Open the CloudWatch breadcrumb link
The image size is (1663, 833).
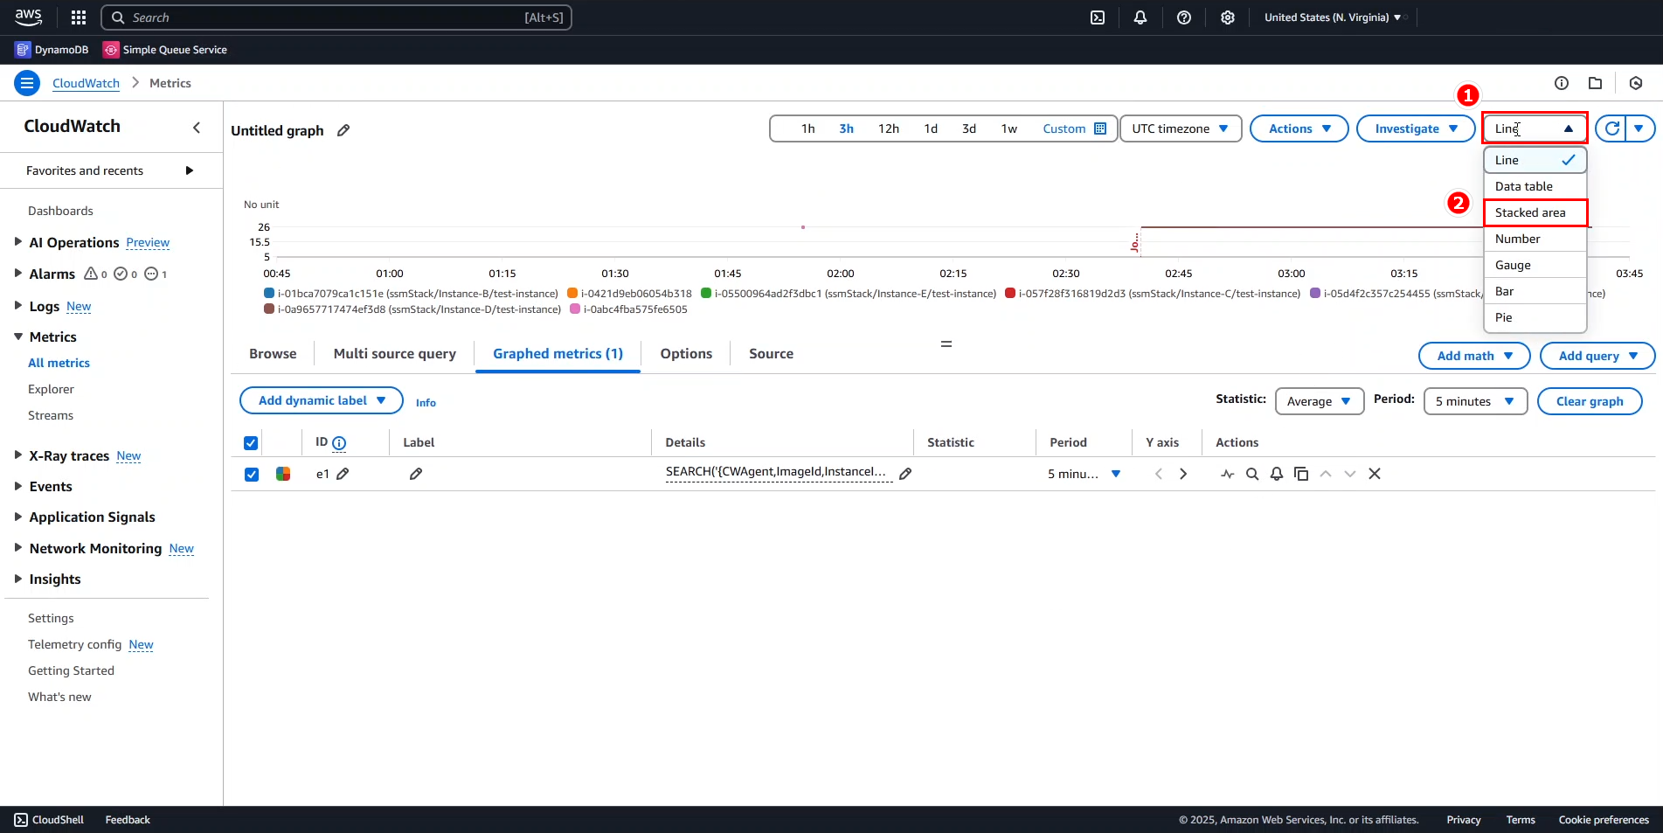pos(85,82)
